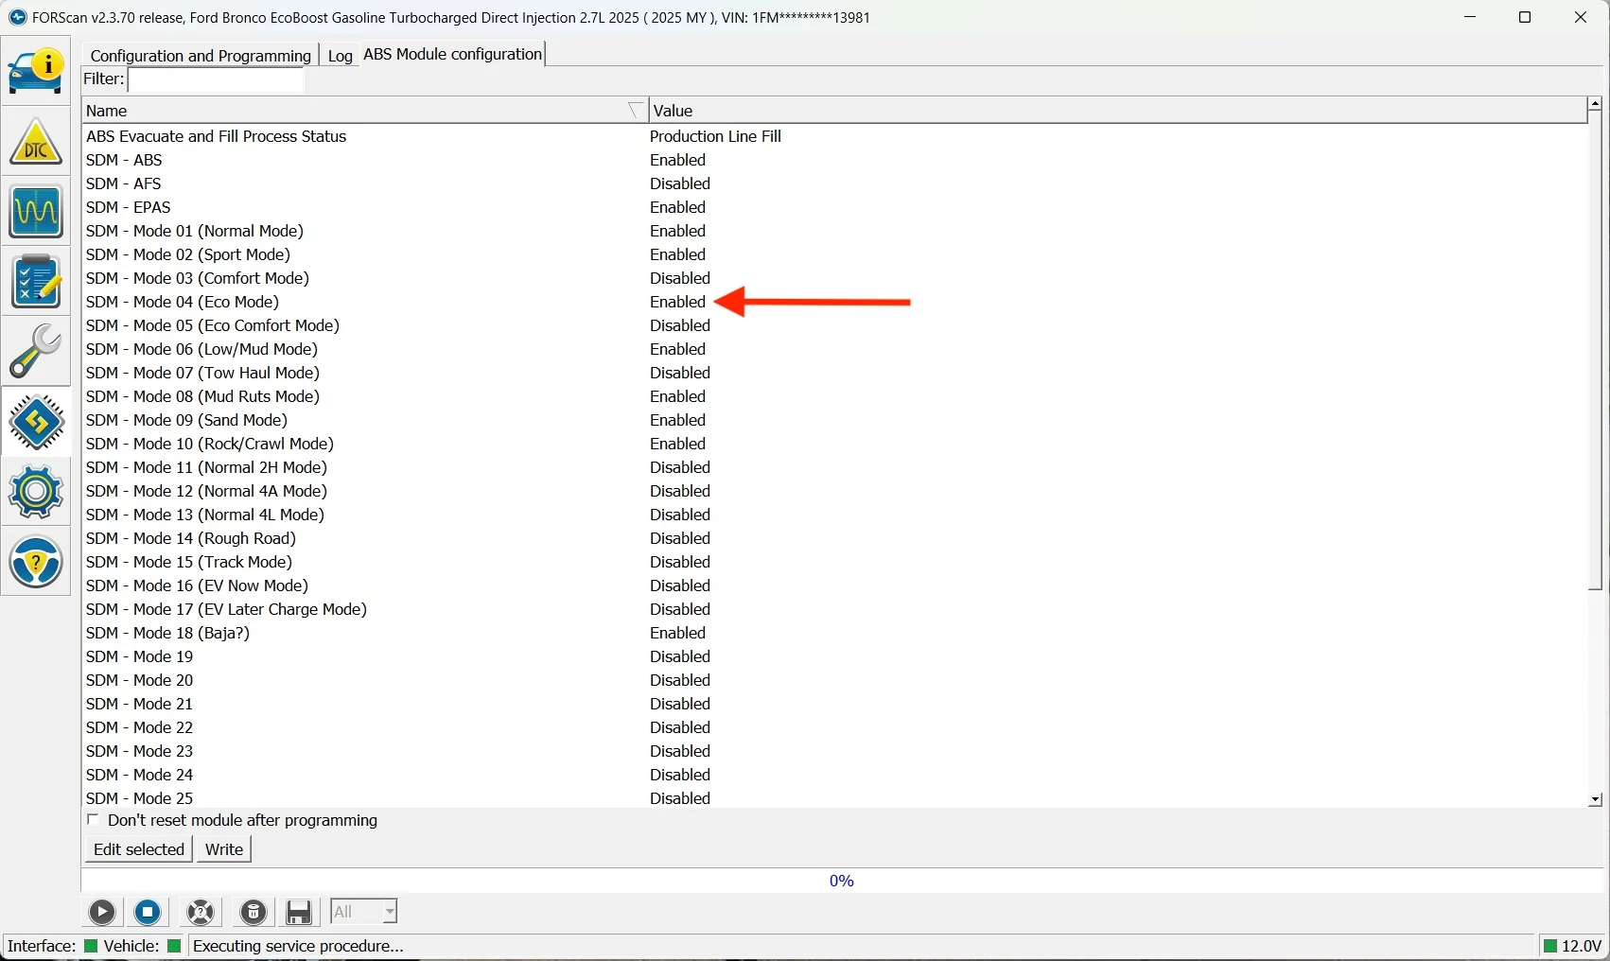The image size is (1610, 961).
Task: Click the Write button
Action: tap(224, 849)
